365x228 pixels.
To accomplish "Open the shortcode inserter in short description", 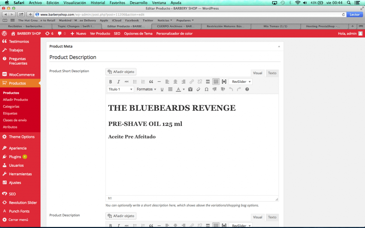I will coord(224,82).
